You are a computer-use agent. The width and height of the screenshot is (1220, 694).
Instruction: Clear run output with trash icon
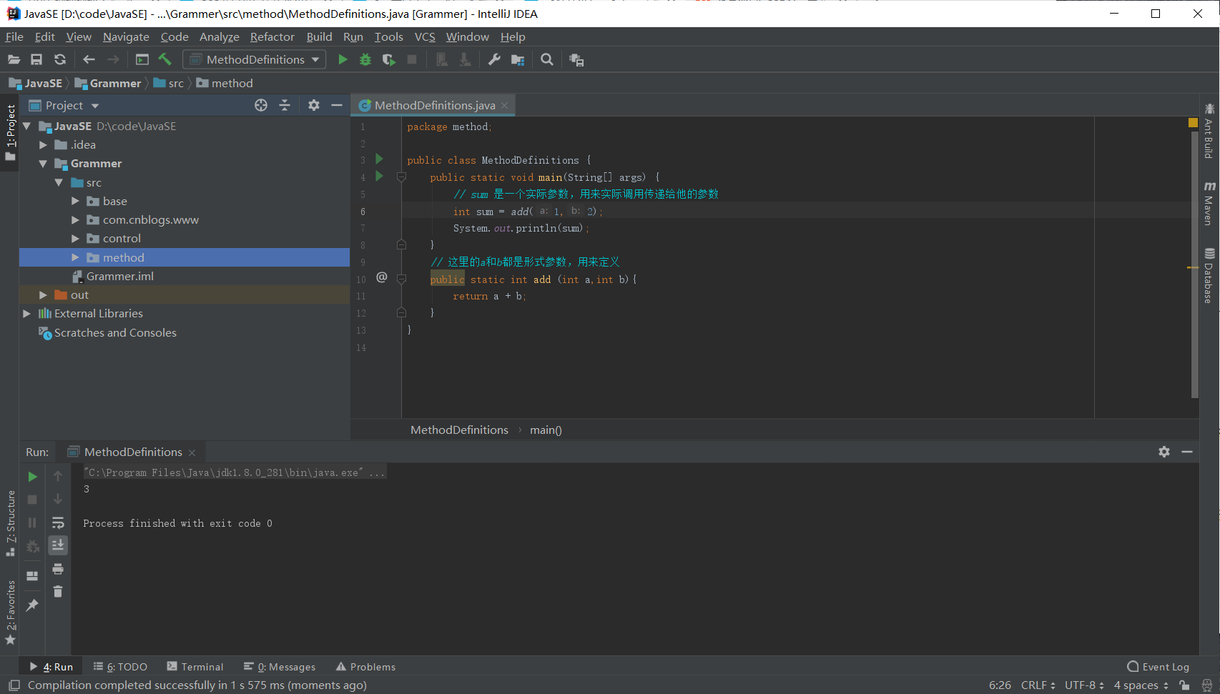tap(58, 592)
